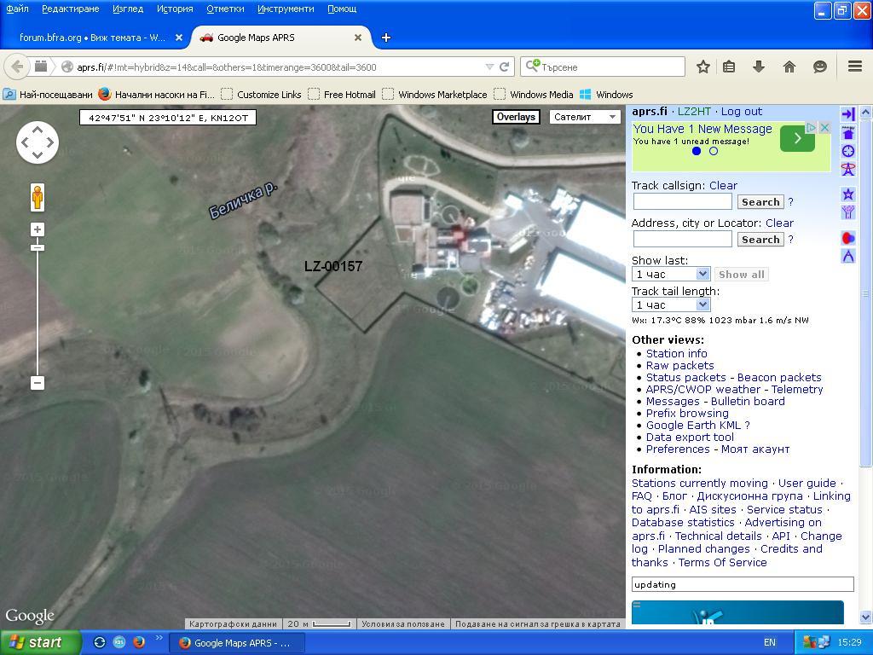873x655 pixels.
Task: Click the map zoom in plus button
Action: 38,229
